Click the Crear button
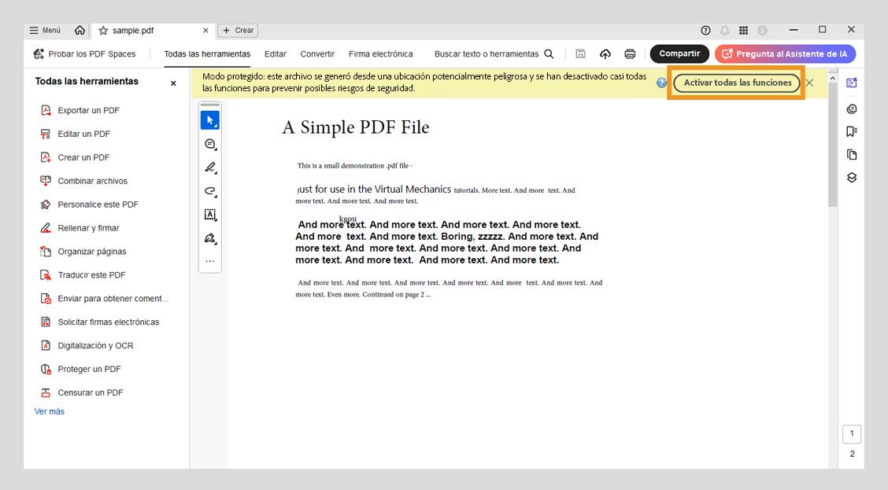The height and width of the screenshot is (490, 888). point(238,31)
